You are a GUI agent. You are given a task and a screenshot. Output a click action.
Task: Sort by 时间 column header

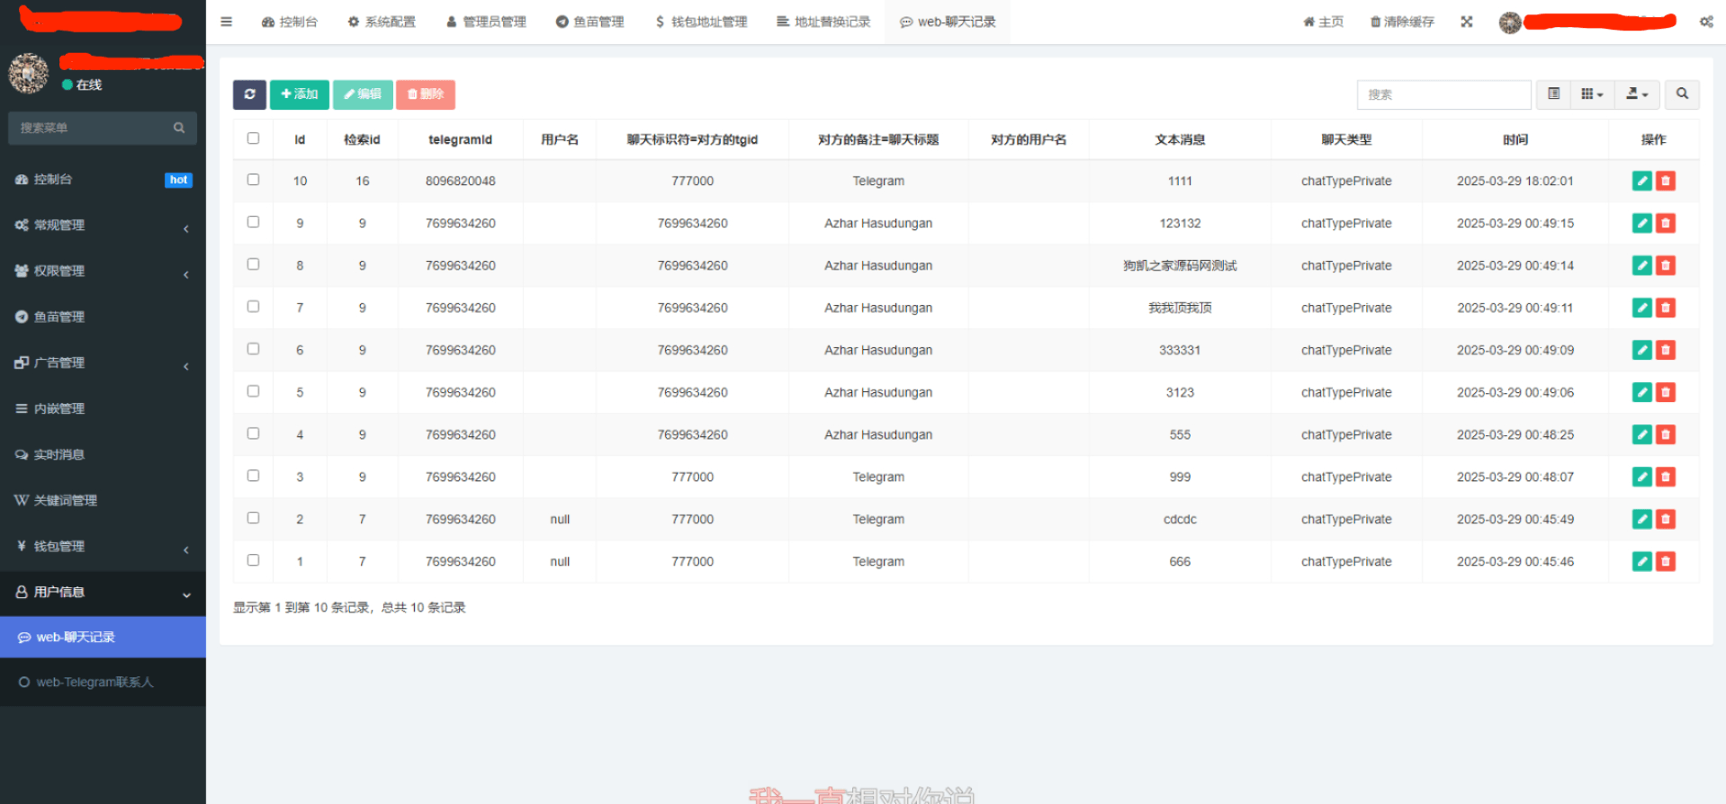pyautogui.click(x=1515, y=139)
